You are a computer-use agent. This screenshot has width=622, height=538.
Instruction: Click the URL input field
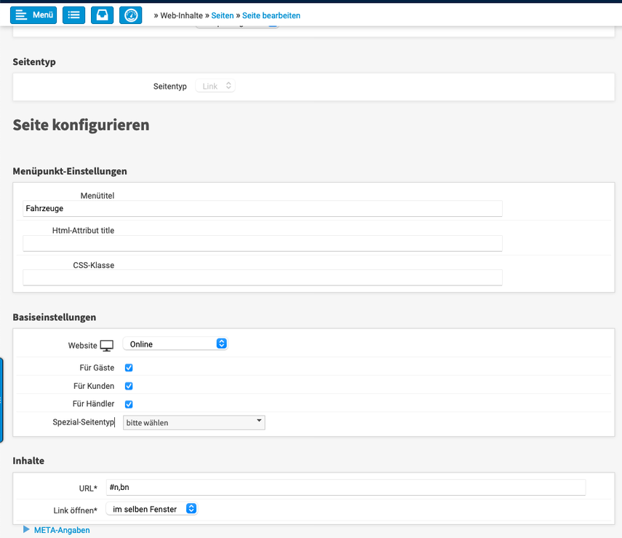(345, 488)
